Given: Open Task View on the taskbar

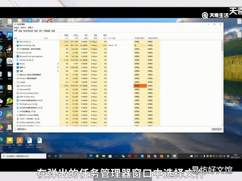Looking at the screenshot, I should [x=56, y=156].
